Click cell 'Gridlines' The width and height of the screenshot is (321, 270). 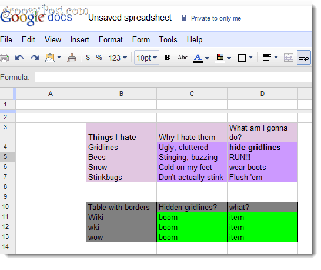(121, 147)
